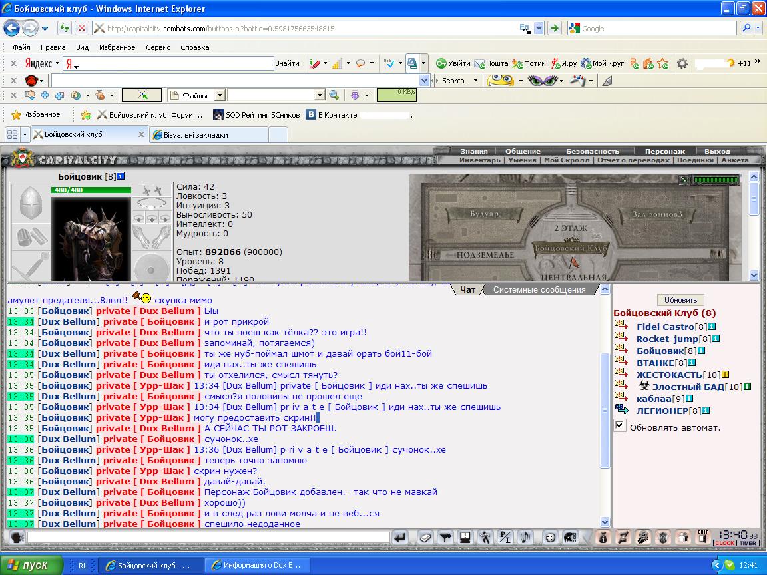Click the Yandex Почта mail button
767x575 pixels.
click(491, 63)
